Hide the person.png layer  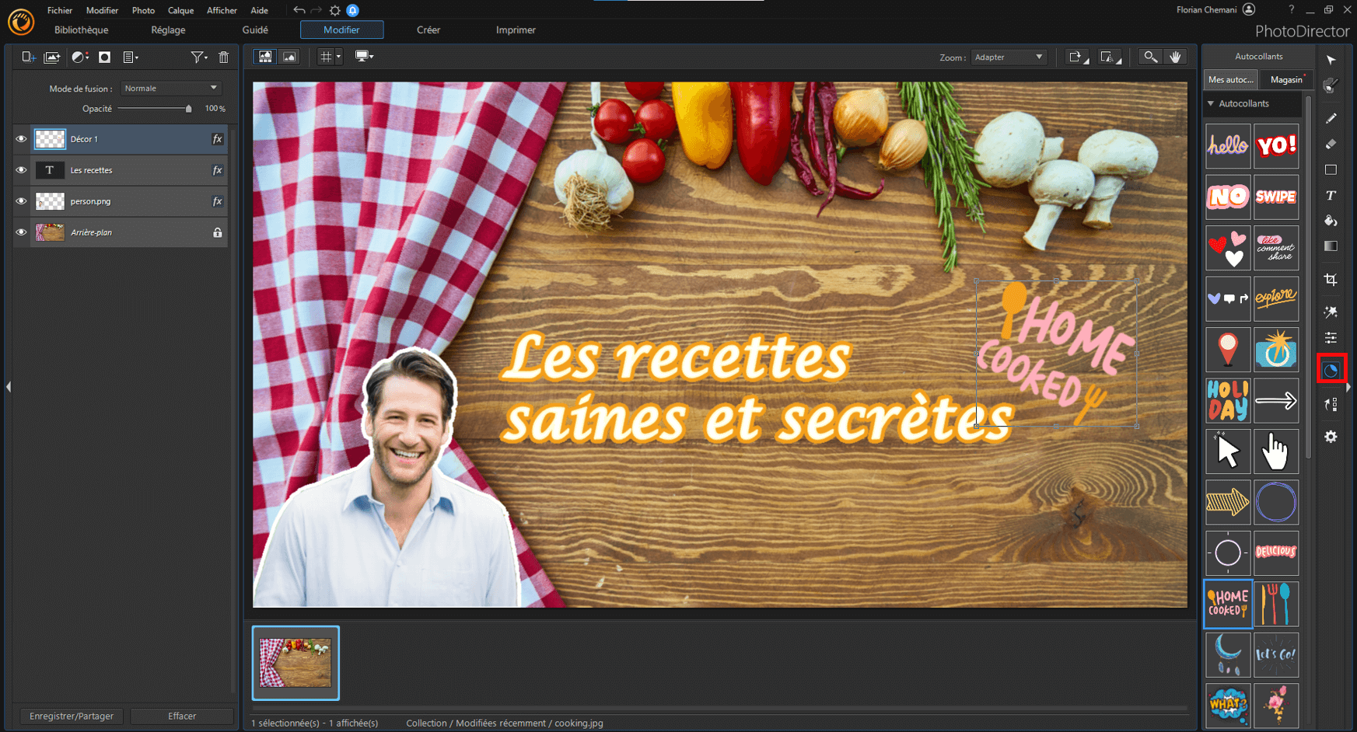[x=21, y=201]
